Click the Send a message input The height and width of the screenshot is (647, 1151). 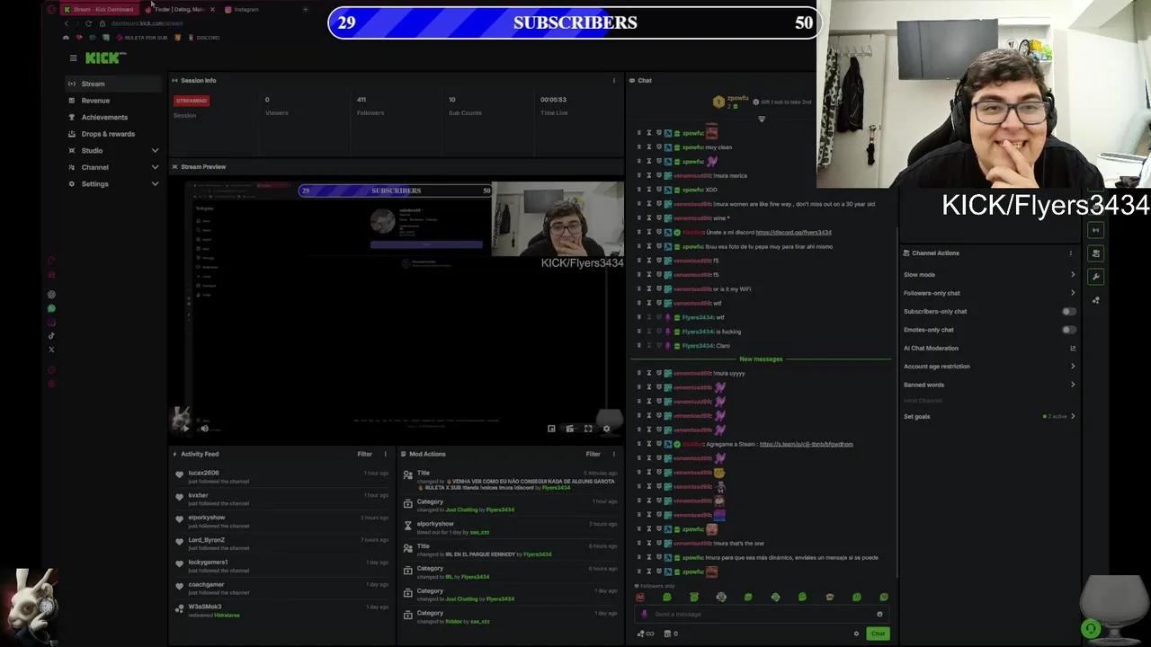[763, 614]
